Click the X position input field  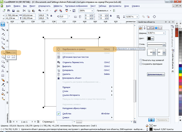(12, 15)
